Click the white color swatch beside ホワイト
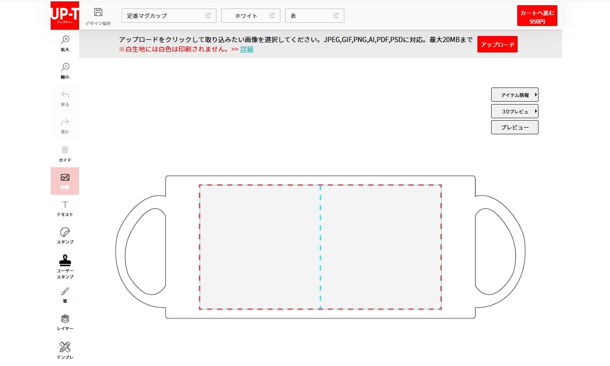Viewport: 610px width, 366px height. (x=230, y=15)
